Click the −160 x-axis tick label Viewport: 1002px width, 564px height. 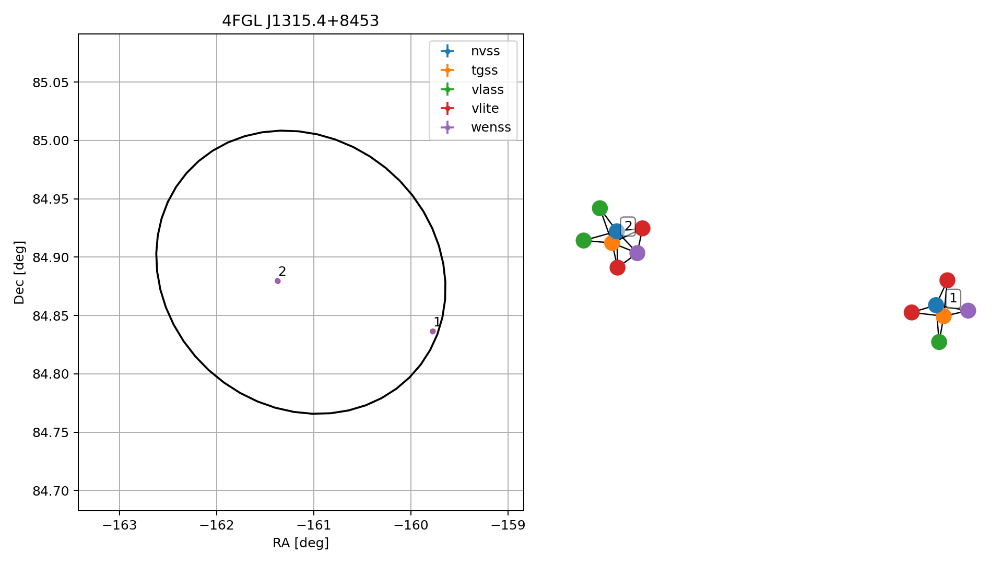tap(411, 525)
